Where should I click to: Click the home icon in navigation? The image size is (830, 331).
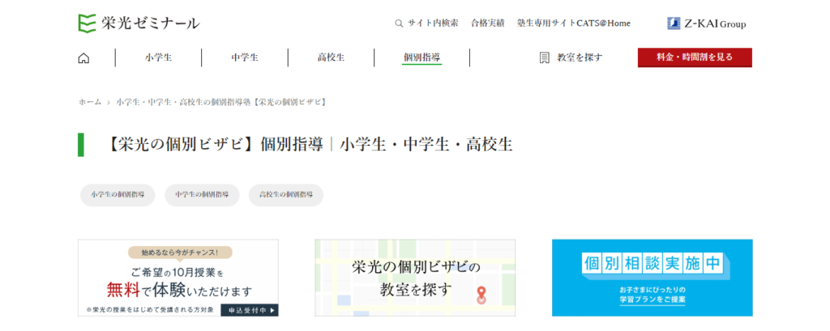83,58
